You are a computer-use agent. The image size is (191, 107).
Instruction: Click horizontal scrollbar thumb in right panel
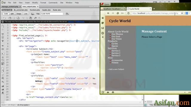pos(149,102)
